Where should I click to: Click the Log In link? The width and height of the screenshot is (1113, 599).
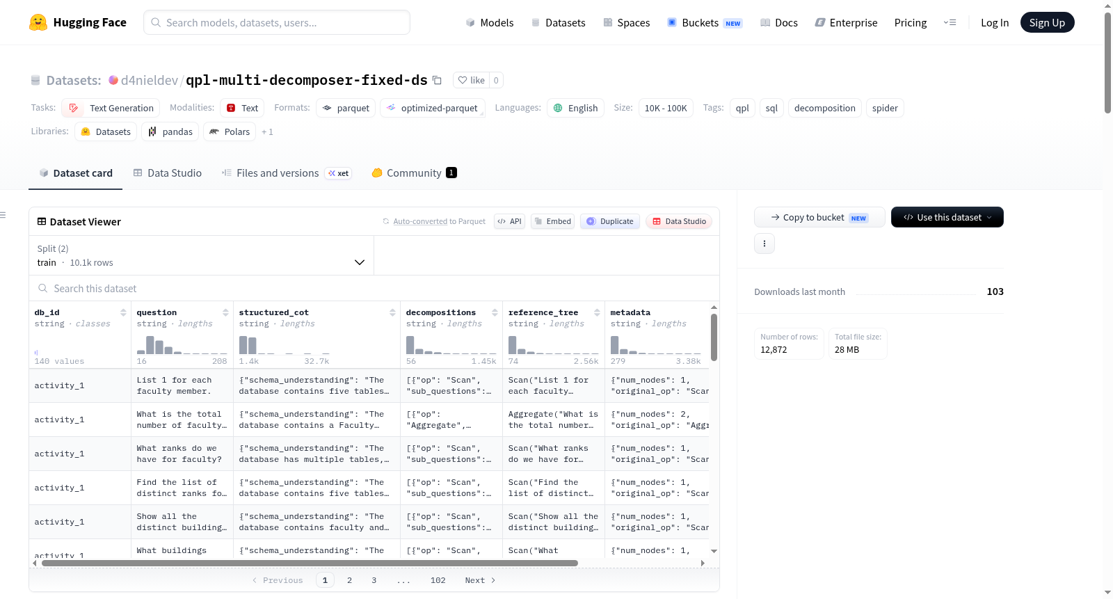click(x=995, y=22)
